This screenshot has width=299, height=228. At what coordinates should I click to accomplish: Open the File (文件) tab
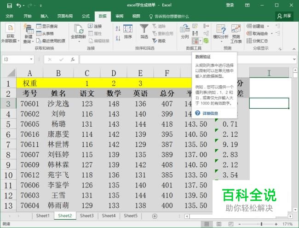(x=9, y=16)
